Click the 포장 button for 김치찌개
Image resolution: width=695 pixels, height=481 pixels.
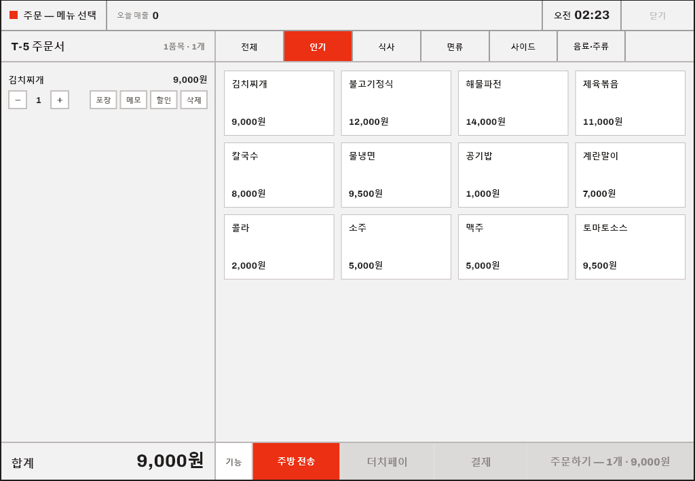click(x=103, y=100)
